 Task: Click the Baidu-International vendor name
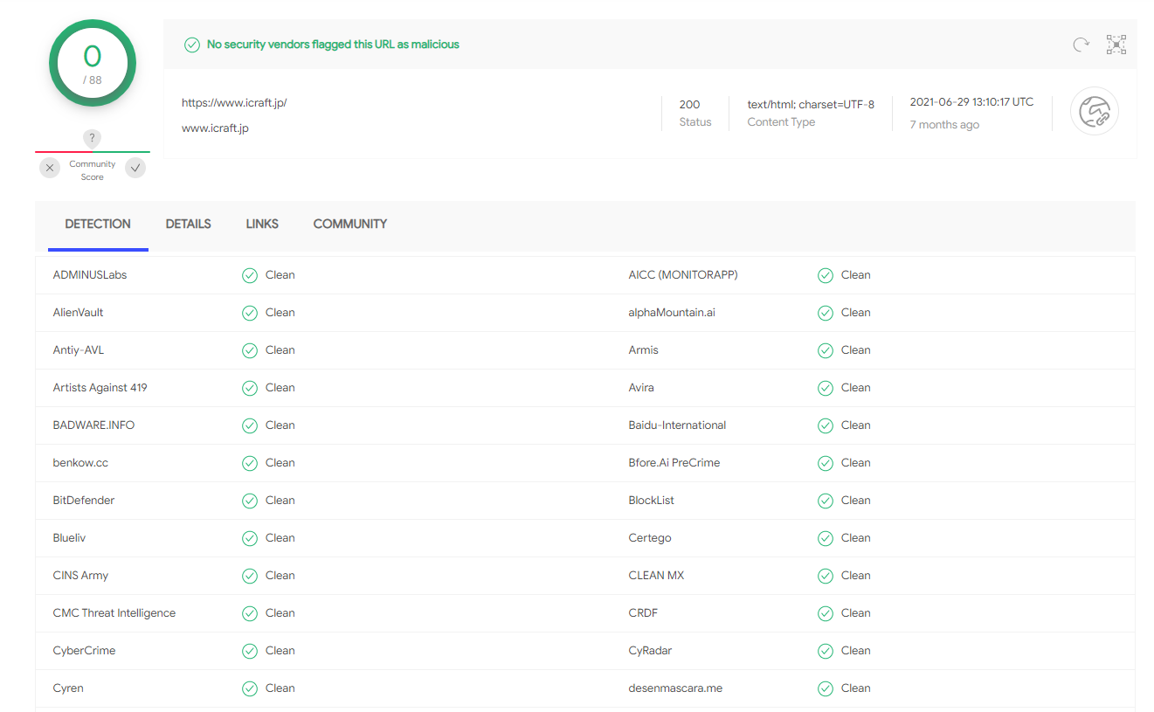677,425
